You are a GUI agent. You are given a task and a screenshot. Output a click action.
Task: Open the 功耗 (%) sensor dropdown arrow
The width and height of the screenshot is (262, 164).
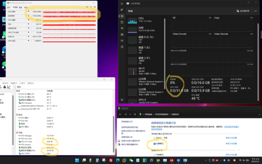click(29, 36)
